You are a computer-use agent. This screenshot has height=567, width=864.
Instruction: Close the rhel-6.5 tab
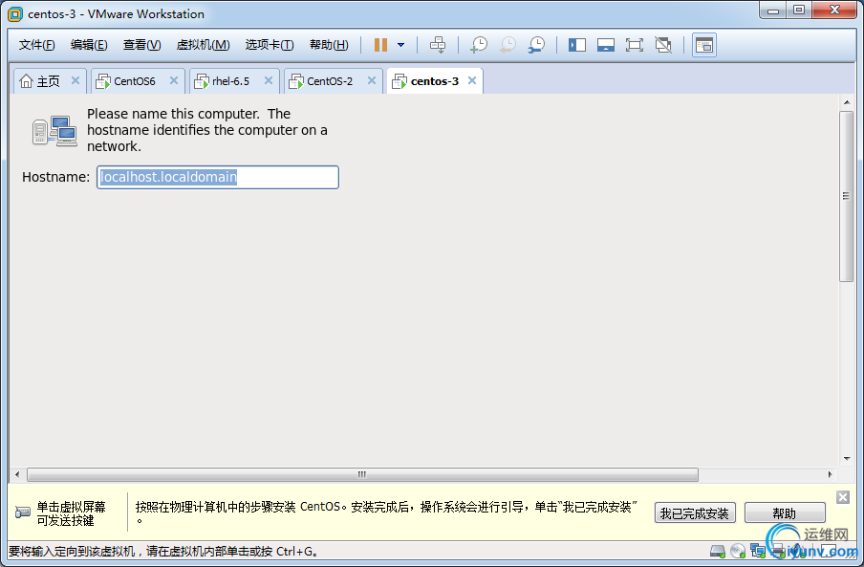tap(269, 80)
